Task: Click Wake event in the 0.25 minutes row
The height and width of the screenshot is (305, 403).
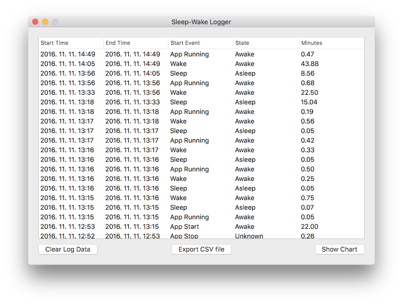Action: [179, 178]
